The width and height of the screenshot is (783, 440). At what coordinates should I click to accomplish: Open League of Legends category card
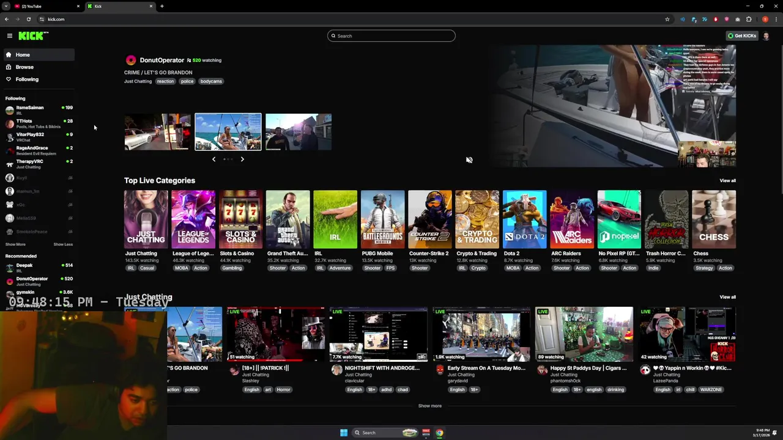(193, 219)
